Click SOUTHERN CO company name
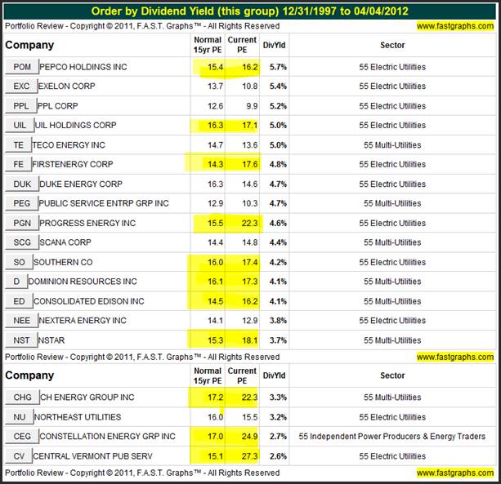This screenshot has height=484, width=501. pyautogui.click(x=63, y=262)
